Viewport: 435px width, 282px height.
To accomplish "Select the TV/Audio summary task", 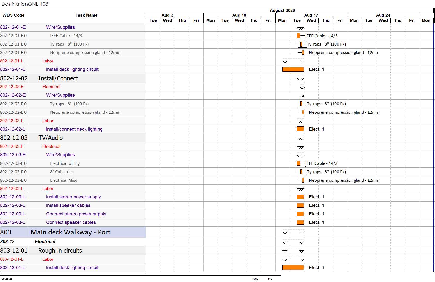I will point(51,138).
